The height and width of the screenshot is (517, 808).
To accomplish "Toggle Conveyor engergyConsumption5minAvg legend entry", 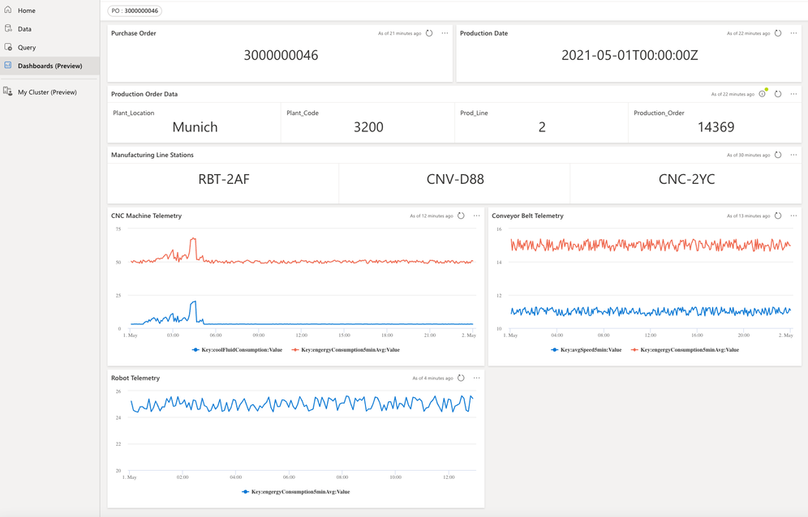I will 685,349.
